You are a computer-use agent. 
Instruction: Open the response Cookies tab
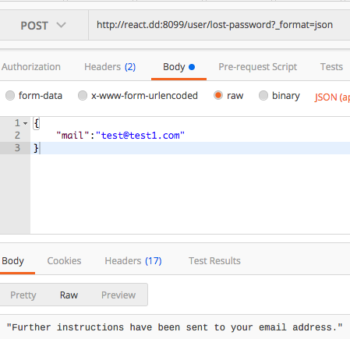64,261
